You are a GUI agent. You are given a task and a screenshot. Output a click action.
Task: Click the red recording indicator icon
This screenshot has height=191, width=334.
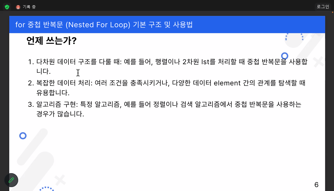click(18, 7)
